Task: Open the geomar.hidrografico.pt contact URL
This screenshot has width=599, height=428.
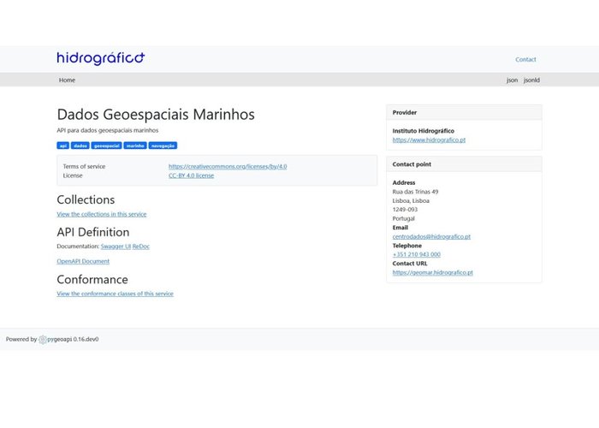Action: (x=433, y=272)
